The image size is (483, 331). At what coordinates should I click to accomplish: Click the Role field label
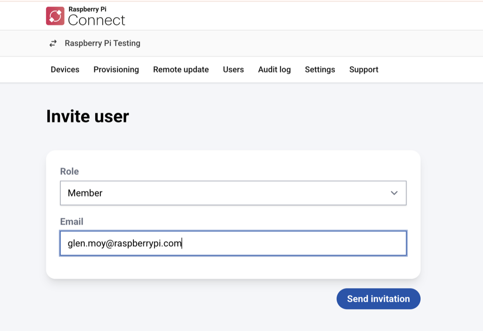click(x=69, y=171)
